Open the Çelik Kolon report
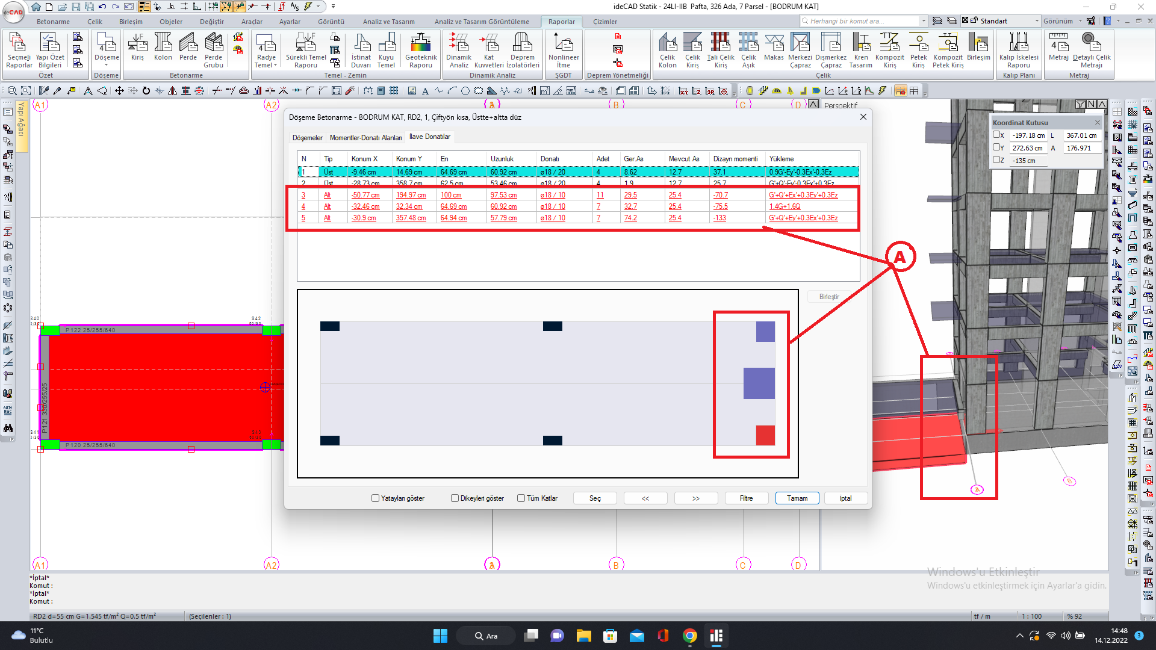This screenshot has height=650, width=1156. (x=667, y=51)
